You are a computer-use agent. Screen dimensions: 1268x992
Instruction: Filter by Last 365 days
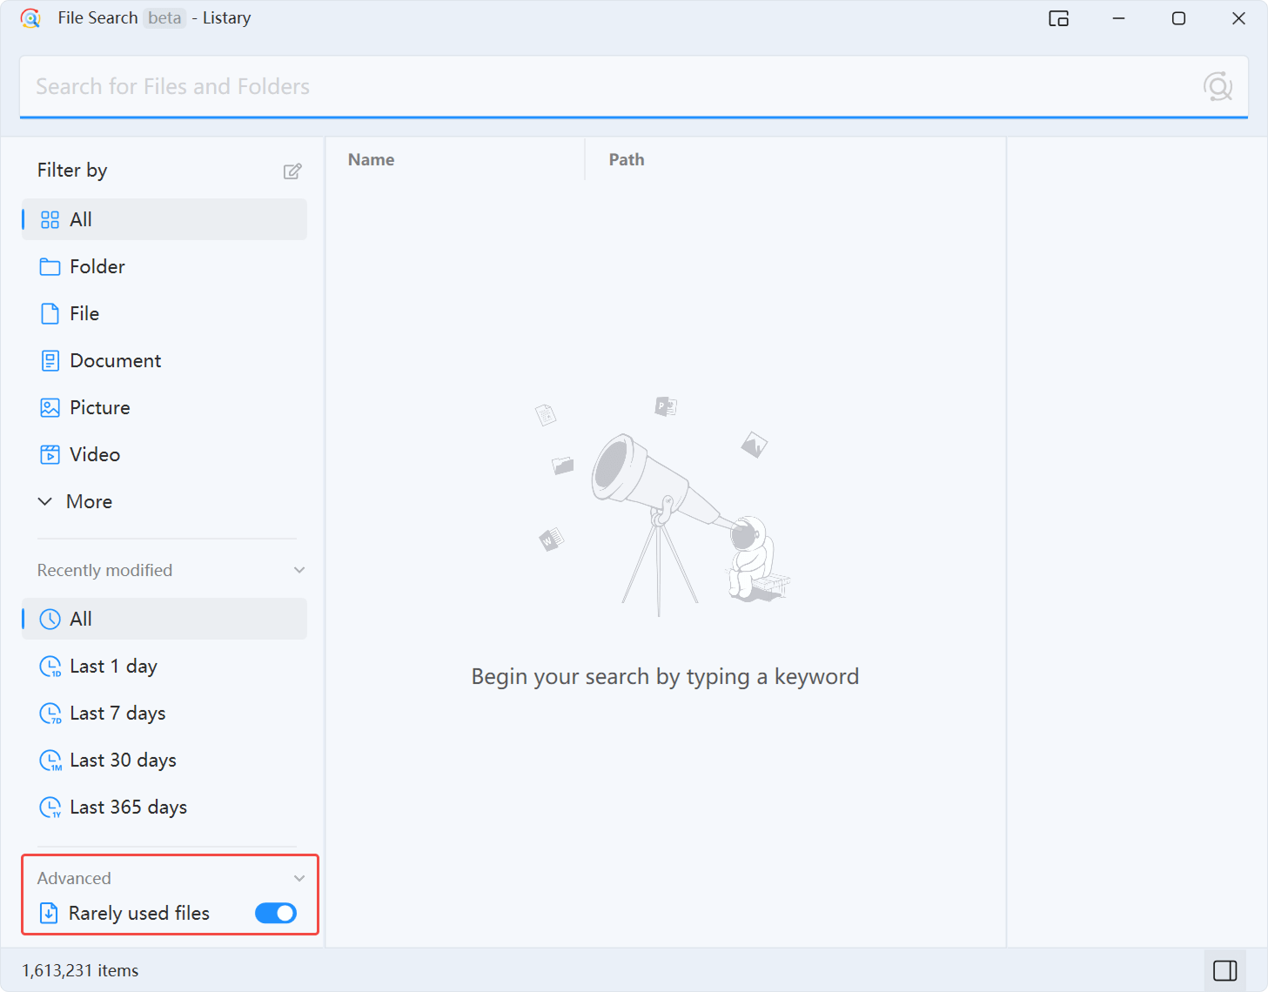[164, 807]
